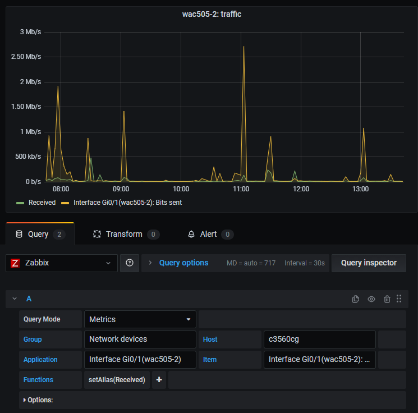Image resolution: width=418 pixels, height=413 pixels.
Task: Toggle the Bits sent series in legend
Action: coord(127,203)
